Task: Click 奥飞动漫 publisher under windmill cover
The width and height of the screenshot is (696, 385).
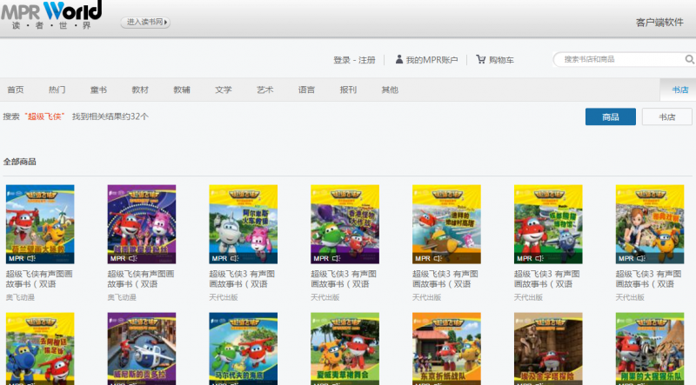Action: tap(20, 297)
